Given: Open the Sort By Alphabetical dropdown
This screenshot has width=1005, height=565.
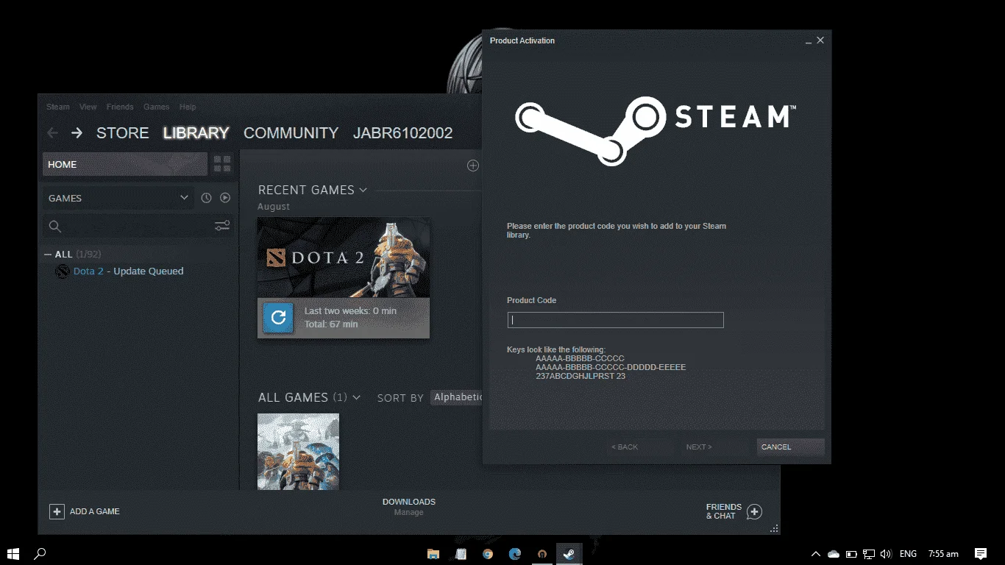Looking at the screenshot, I should click(x=458, y=397).
